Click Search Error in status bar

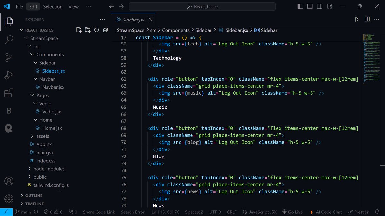(133, 212)
